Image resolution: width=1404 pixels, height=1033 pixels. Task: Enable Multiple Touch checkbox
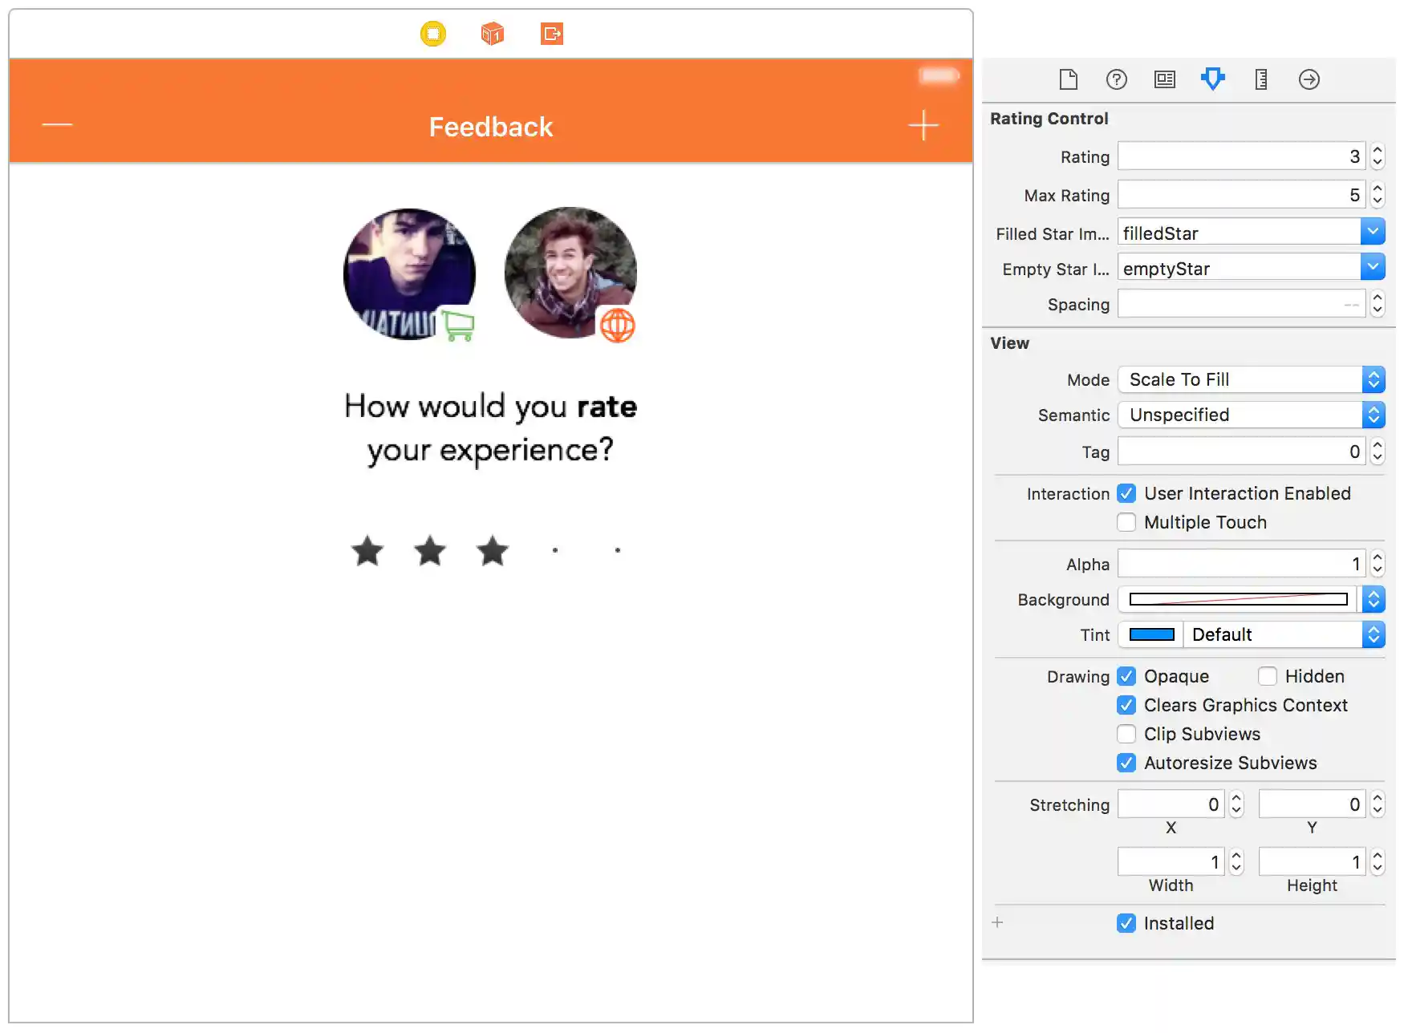point(1126,522)
